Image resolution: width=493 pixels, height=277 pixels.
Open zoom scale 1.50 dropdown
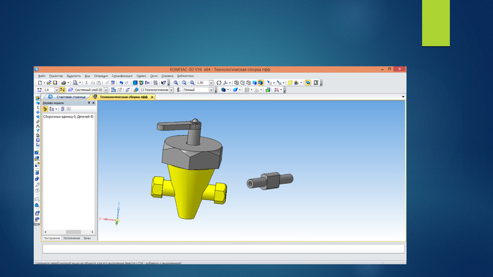211,82
